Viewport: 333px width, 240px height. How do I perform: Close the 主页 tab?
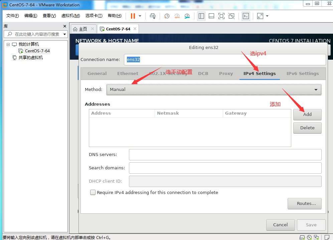tap(93, 29)
